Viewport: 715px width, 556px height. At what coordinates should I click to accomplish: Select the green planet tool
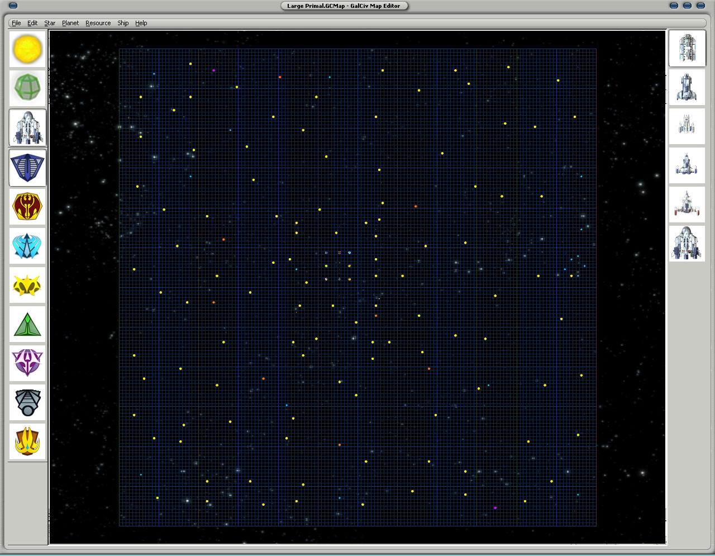point(27,88)
